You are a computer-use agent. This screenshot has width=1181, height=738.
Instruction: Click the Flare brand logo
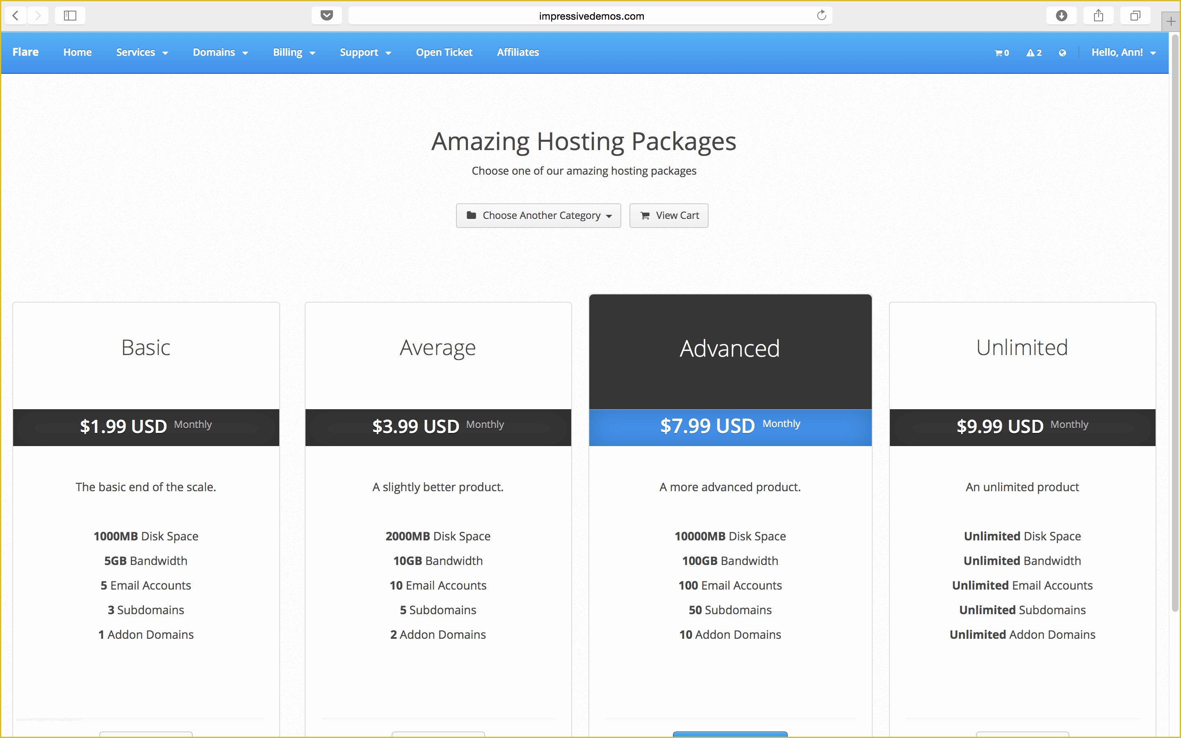(x=25, y=52)
